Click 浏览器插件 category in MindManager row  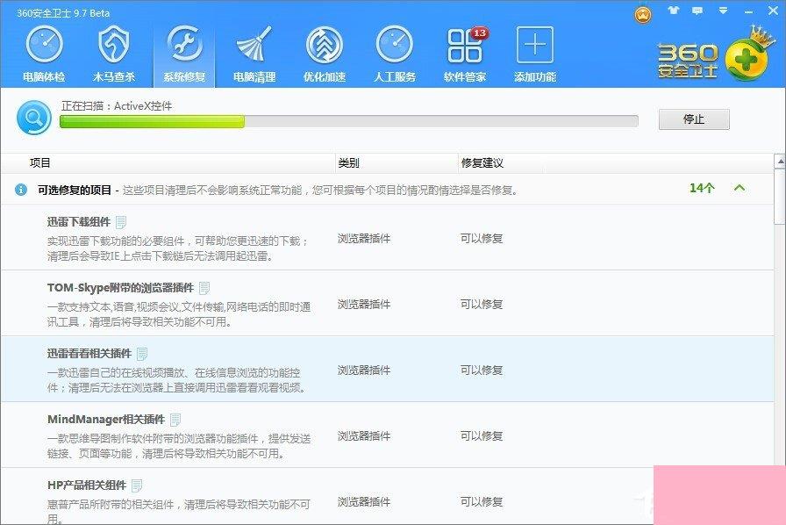[364, 435]
